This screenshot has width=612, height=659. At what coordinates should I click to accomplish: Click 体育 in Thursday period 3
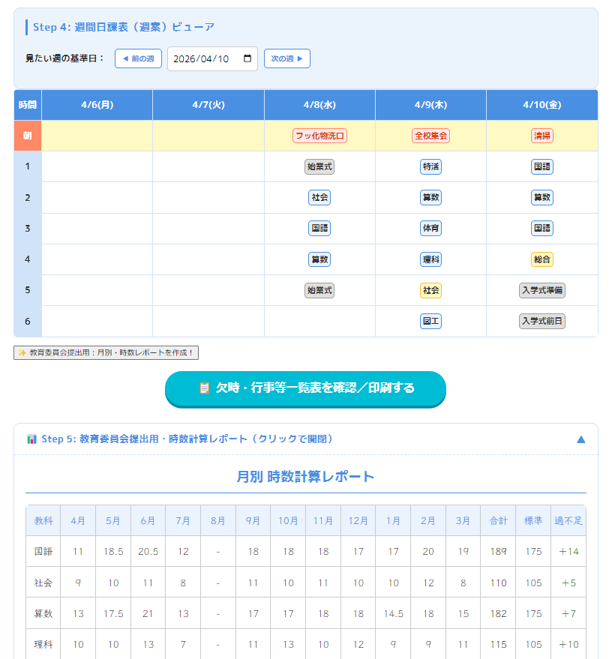[430, 228]
